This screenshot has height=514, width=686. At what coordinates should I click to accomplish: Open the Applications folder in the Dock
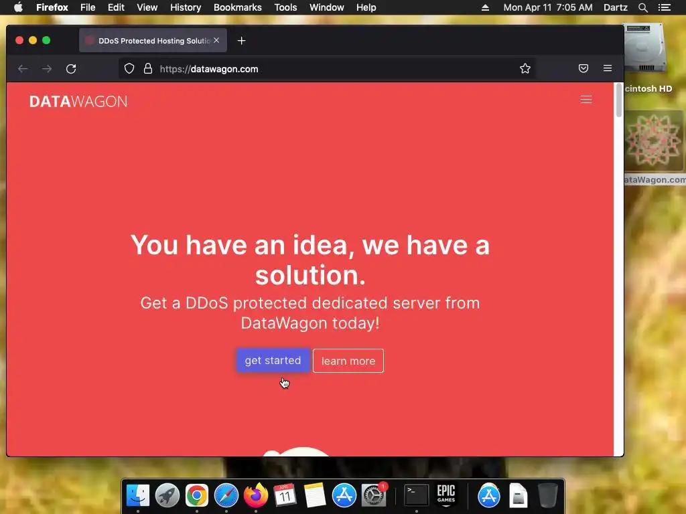(488, 496)
